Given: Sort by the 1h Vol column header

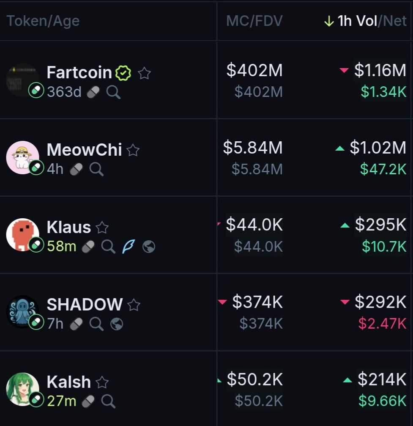Looking at the screenshot, I should click(357, 21).
